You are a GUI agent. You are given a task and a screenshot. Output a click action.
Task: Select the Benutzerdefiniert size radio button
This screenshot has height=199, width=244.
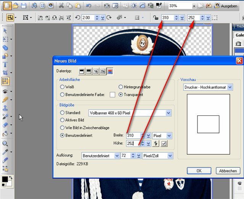[62, 135]
